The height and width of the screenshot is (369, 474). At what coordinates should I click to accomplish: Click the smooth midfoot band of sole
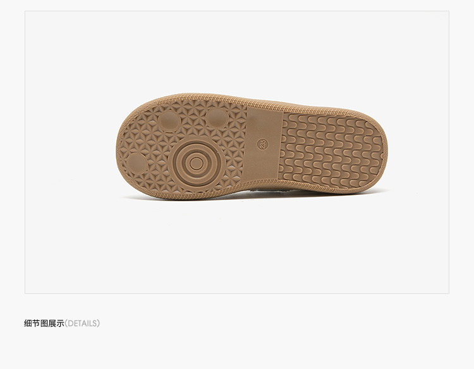[262, 144]
